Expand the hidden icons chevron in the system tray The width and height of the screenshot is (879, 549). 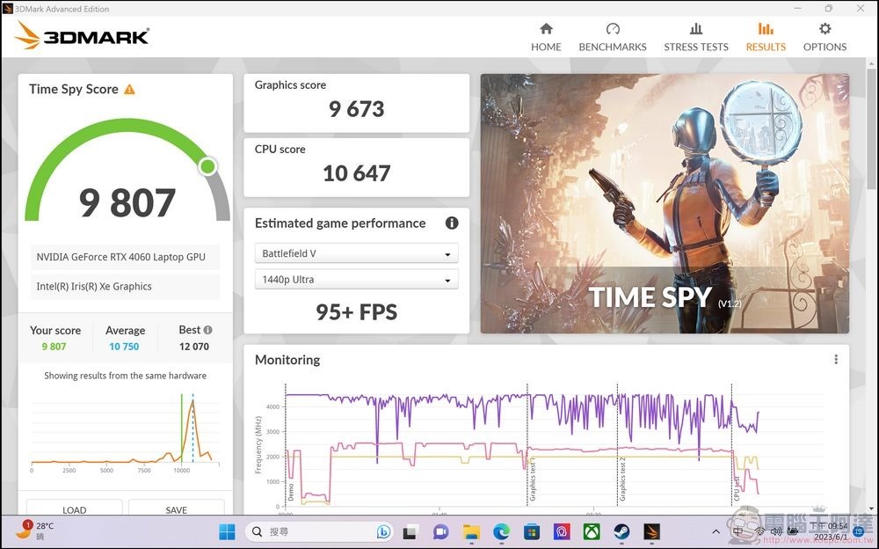pyautogui.click(x=716, y=532)
